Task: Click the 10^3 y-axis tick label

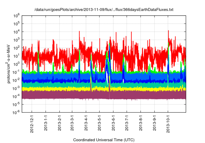Action: tap(16, 40)
